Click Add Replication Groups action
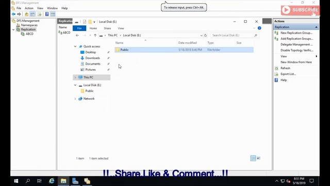The image size is (330, 186). pos(297,39)
